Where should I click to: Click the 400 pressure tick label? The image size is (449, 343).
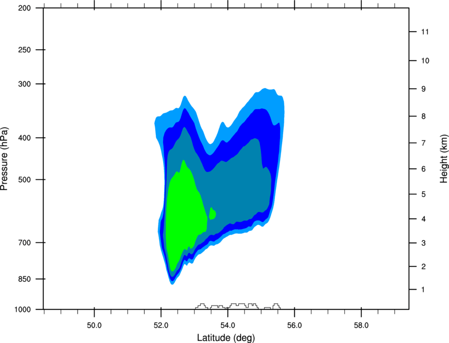click(24, 138)
